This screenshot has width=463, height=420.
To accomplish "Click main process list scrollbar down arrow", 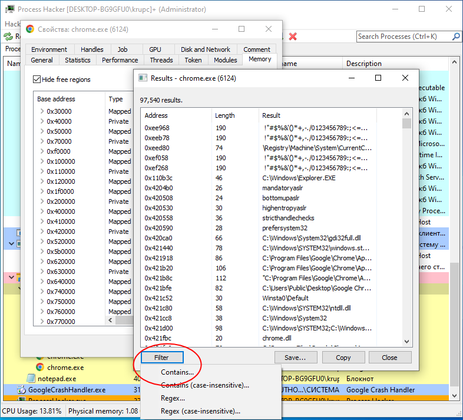I will [454, 395].
